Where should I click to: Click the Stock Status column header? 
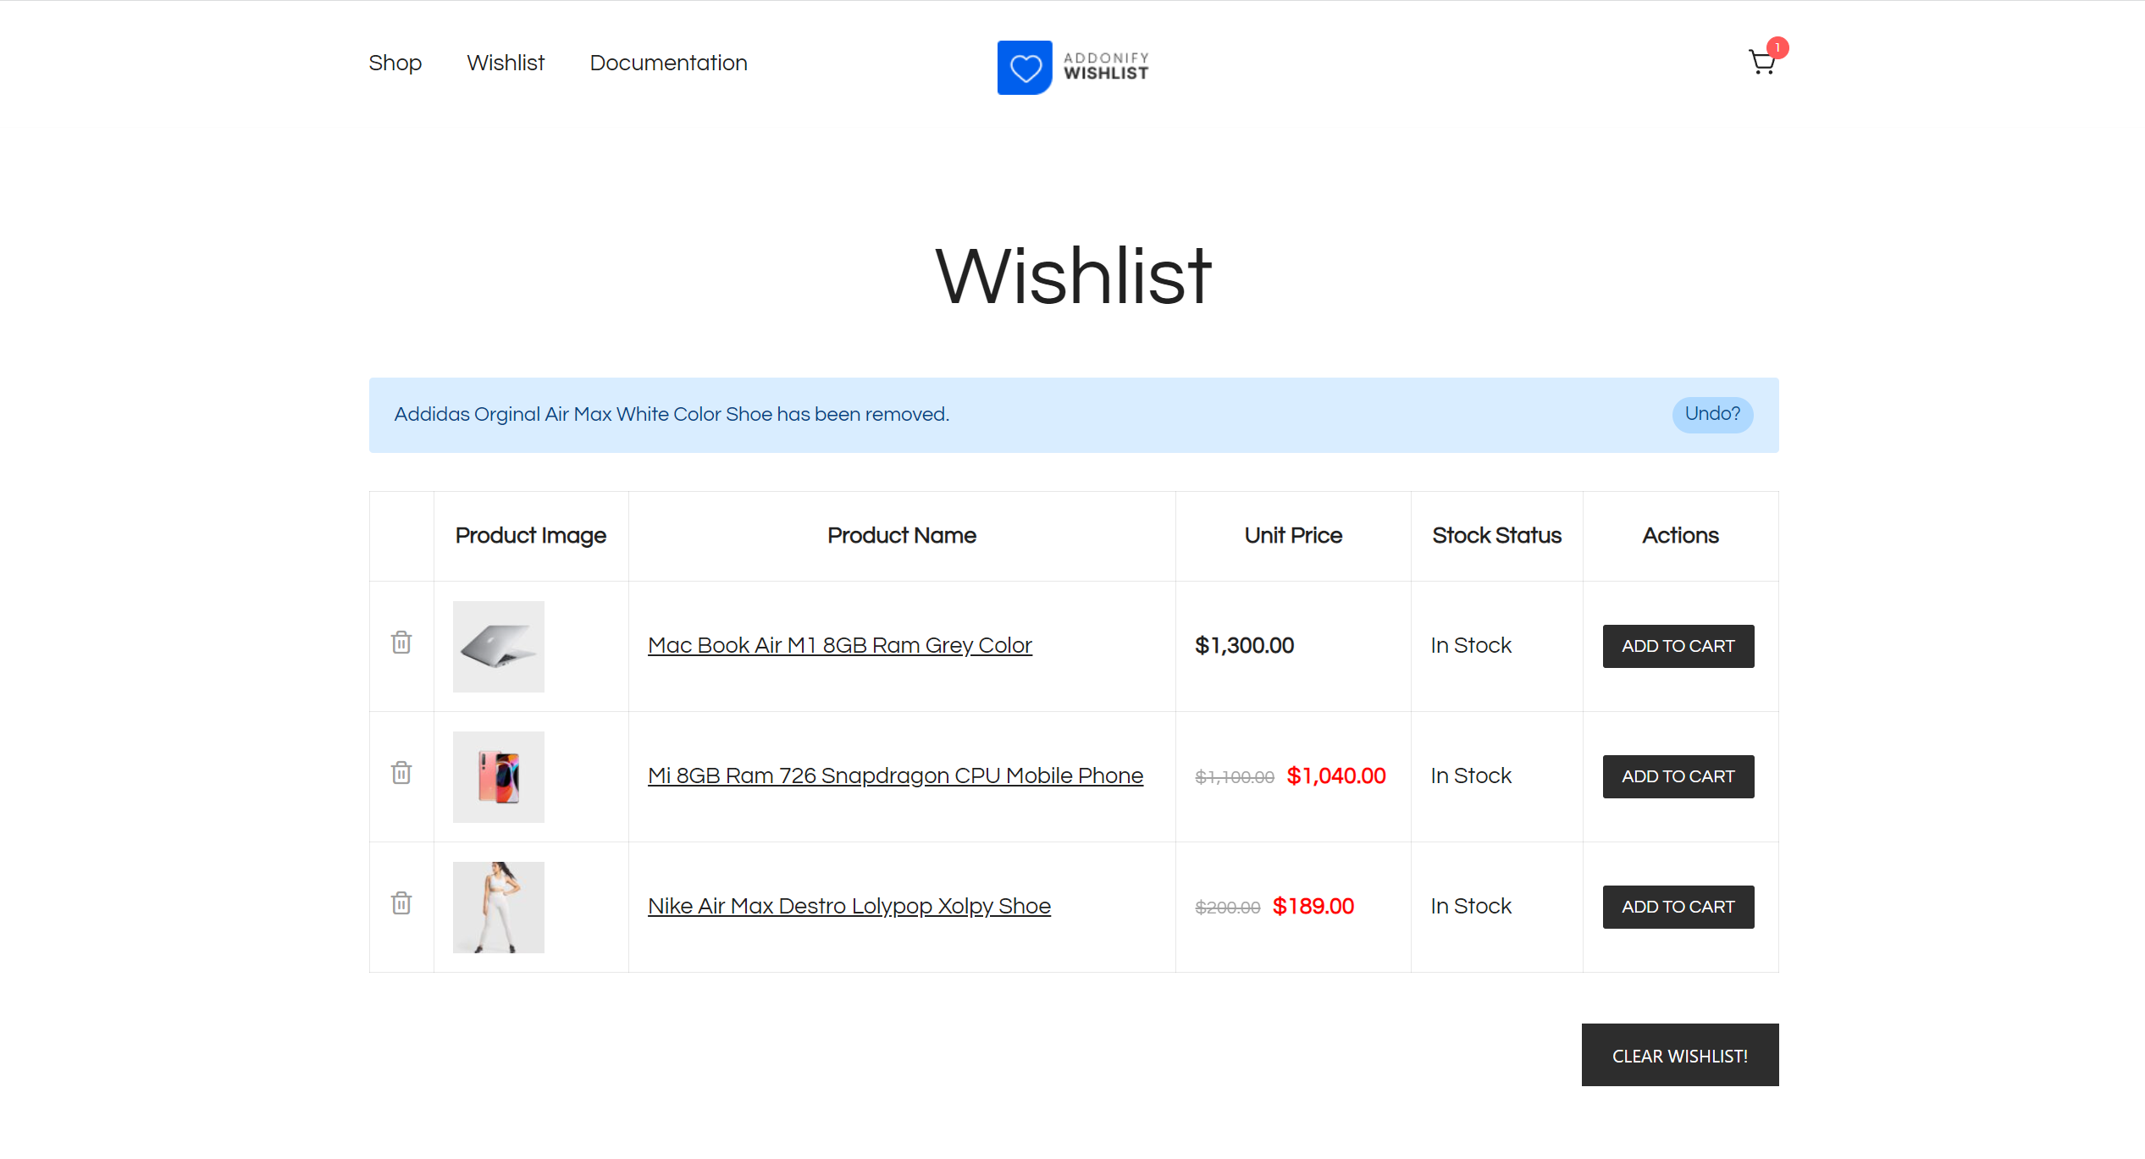tap(1497, 536)
